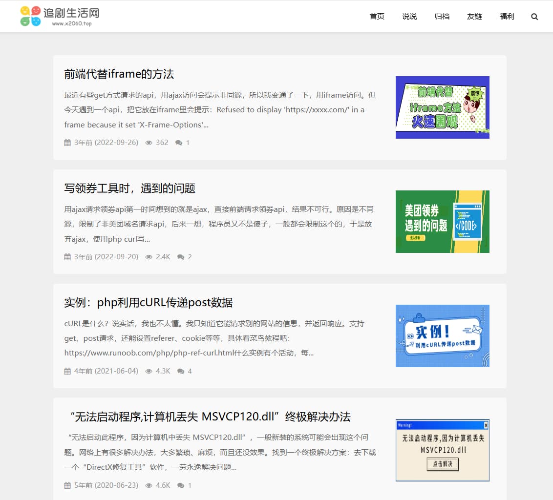553x500 pixels.
Task: Open the 归档 archive menu item
Action: click(x=442, y=16)
